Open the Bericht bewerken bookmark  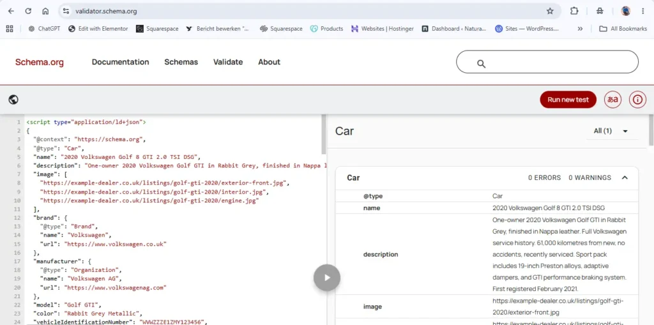tap(217, 29)
